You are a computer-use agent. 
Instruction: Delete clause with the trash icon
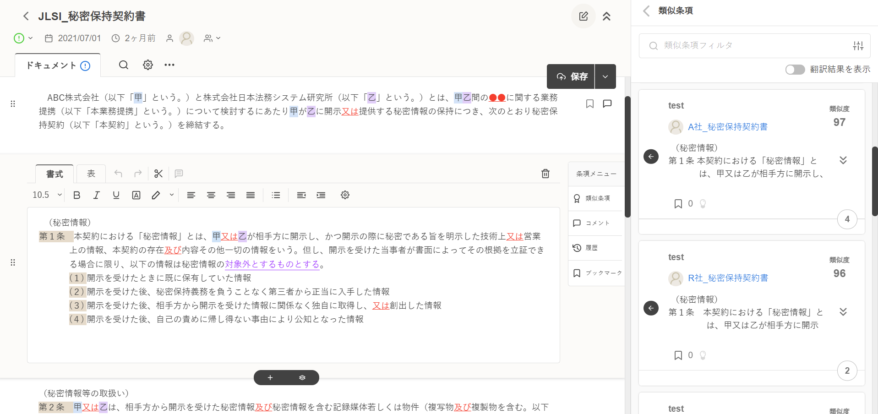click(545, 174)
